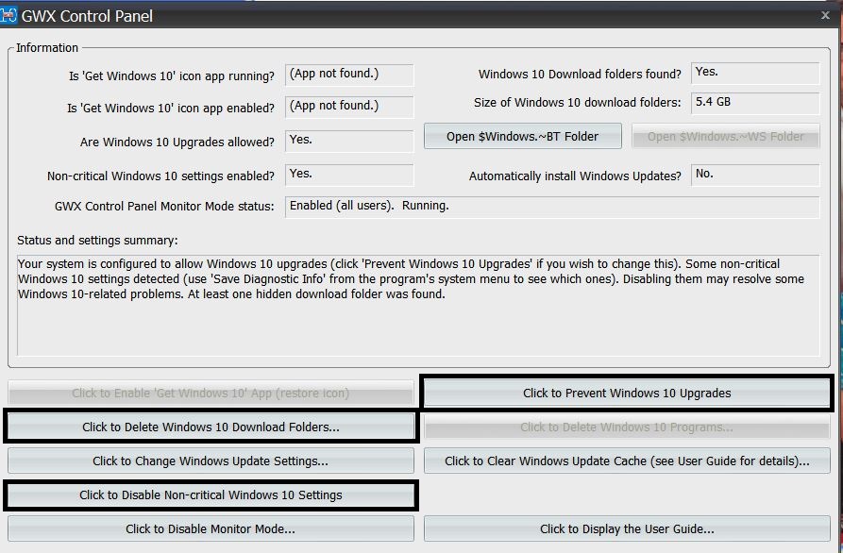Click the disabled Delete Windows 10 Programs button
Image resolution: width=843 pixels, height=553 pixels.
(x=627, y=427)
